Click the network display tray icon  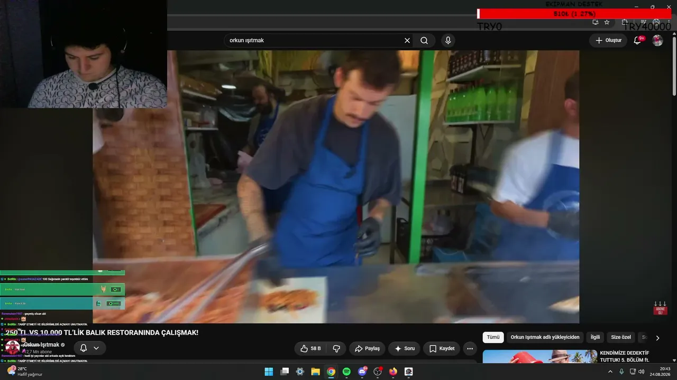(633, 372)
